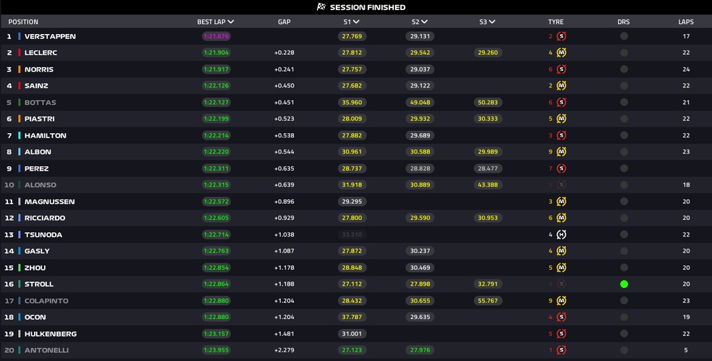Select driver name VERSTAPPEN
Screen dimensions: 712x361
[50, 36]
